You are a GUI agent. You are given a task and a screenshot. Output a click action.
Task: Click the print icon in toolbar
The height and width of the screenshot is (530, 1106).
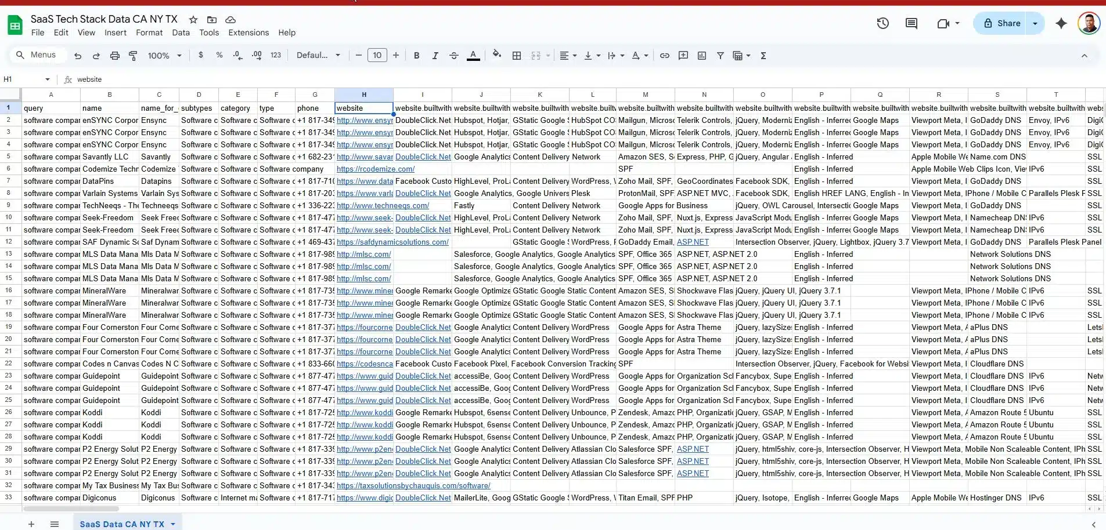[115, 56]
